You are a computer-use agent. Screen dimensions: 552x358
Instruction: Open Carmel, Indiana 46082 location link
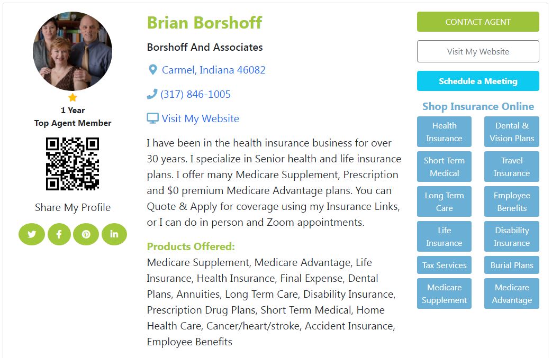(x=213, y=70)
